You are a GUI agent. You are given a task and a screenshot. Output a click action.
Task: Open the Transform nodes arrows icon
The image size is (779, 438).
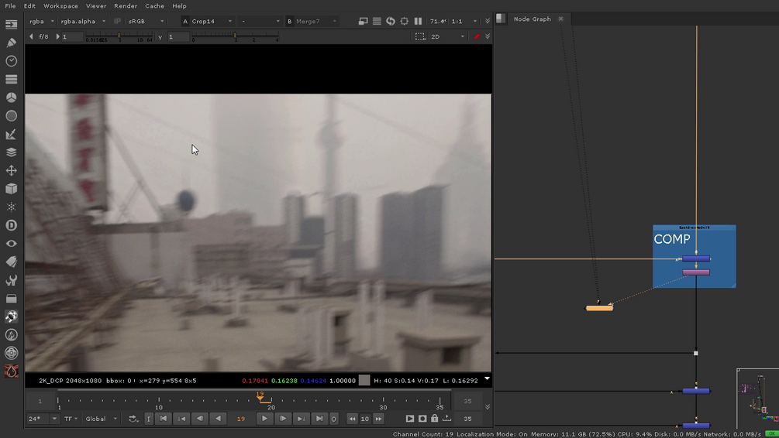pos(11,171)
